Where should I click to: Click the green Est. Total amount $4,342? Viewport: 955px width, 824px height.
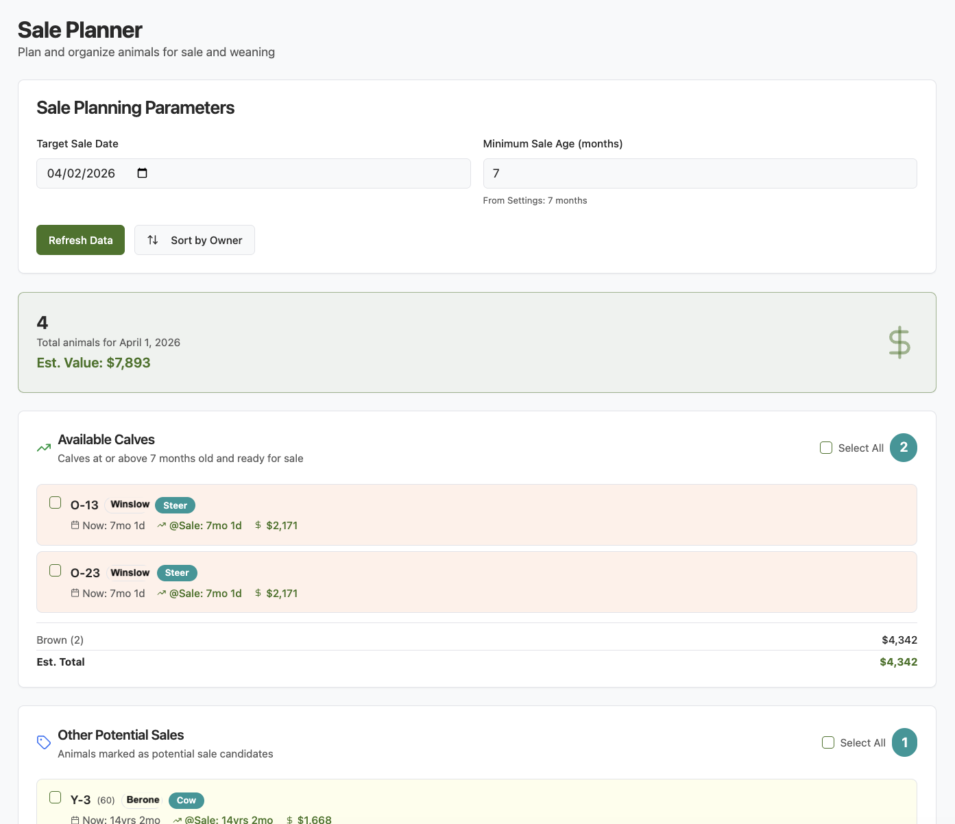[x=898, y=662]
